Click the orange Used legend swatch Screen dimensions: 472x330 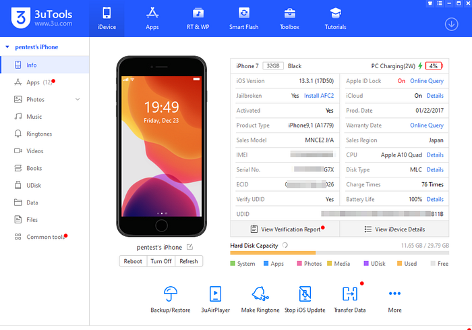pyautogui.click(x=399, y=263)
